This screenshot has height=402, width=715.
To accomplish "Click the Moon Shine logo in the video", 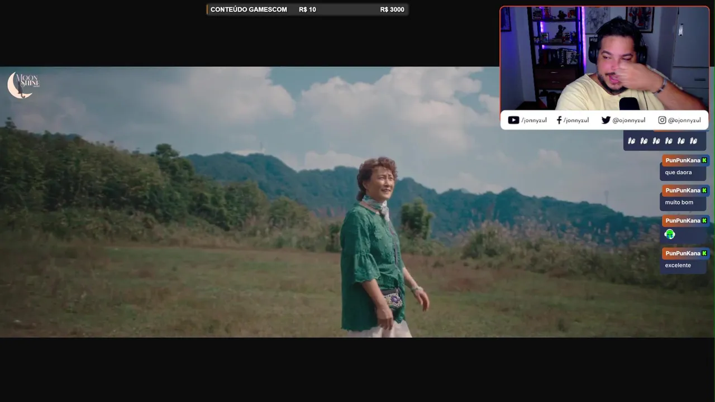I will [x=23, y=85].
